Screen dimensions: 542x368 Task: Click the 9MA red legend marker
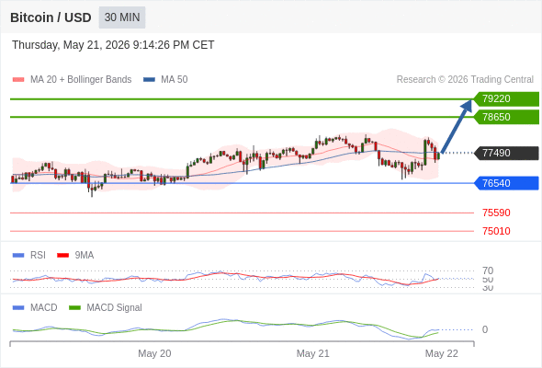[62, 256]
